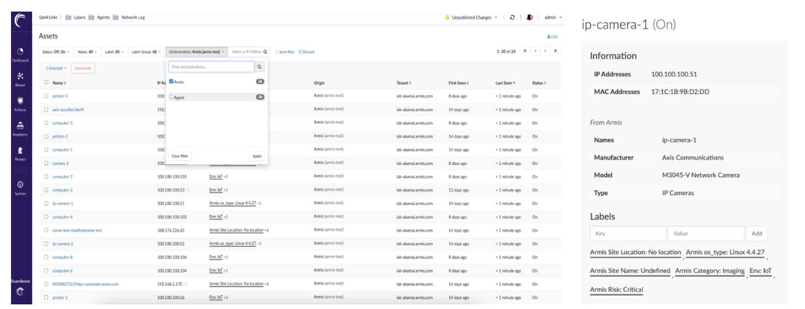Expand the Status: Off, On filter dropdown
The height and width of the screenshot is (309, 805).
[56, 51]
